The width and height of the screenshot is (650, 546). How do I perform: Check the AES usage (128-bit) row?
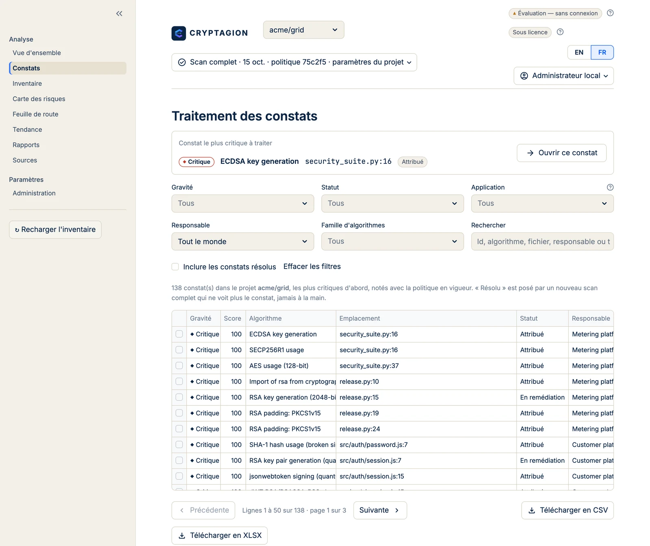179,366
